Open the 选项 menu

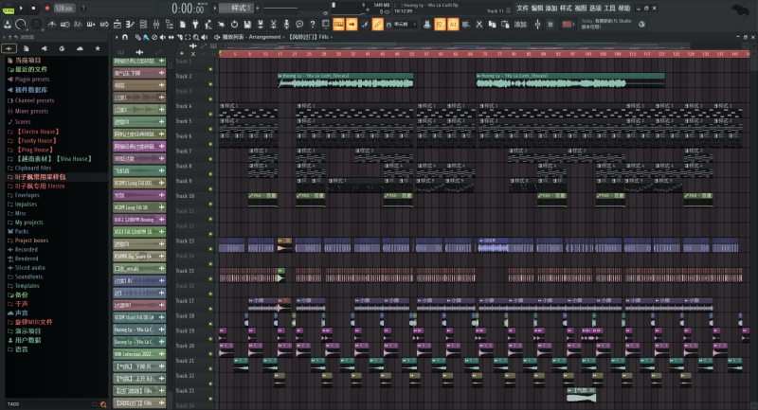[x=596, y=9]
